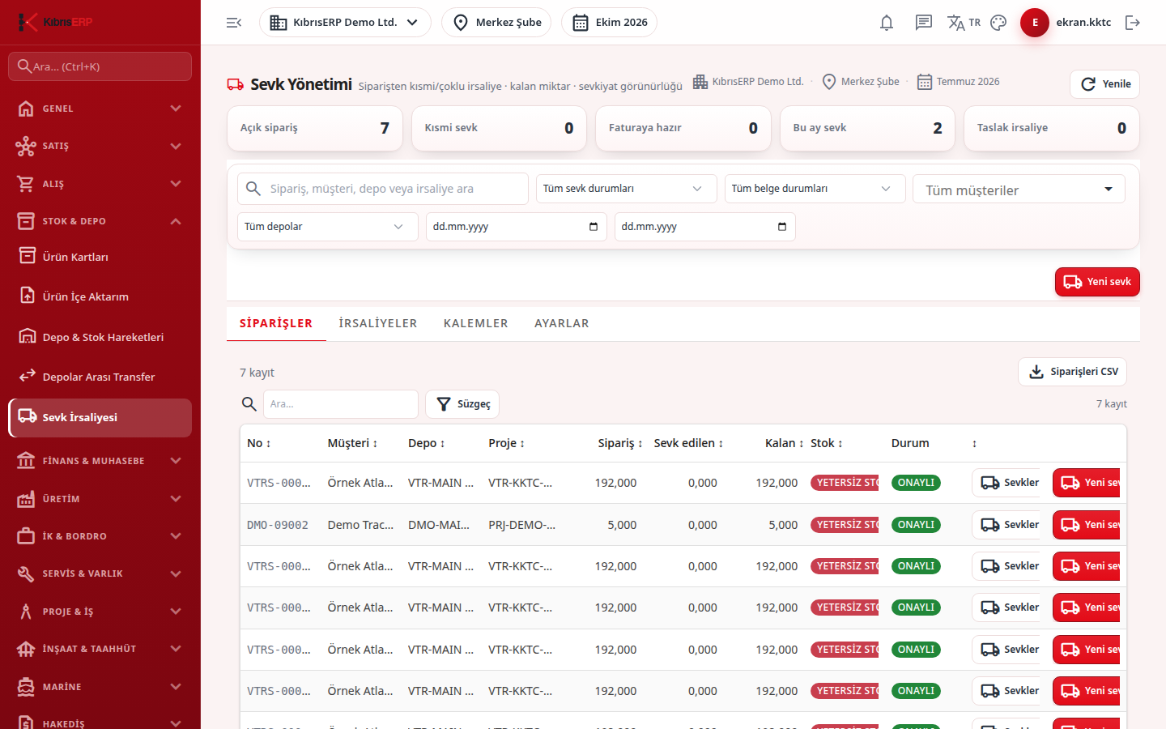This screenshot has width=1166, height=729.
Task: Expand the Tüm depolar dropdown
Action: [x=327, y=227]
